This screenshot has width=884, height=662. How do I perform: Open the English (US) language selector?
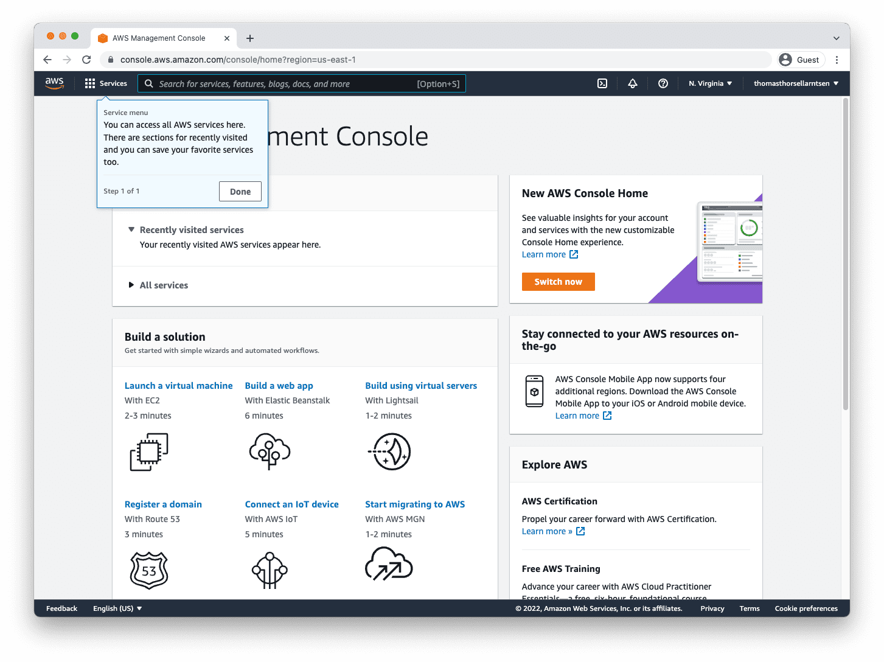pyautogui.click(x=116, y=608)
